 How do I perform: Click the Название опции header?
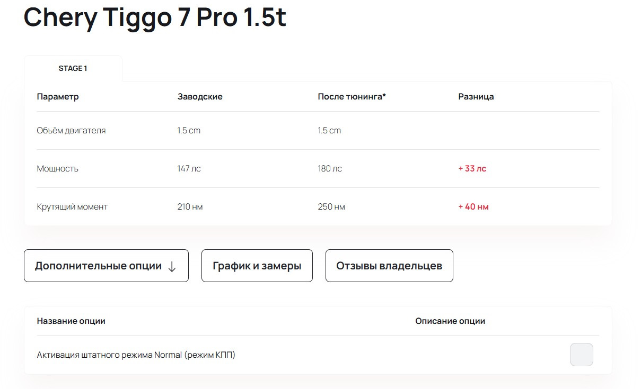[x=71, y=321]
